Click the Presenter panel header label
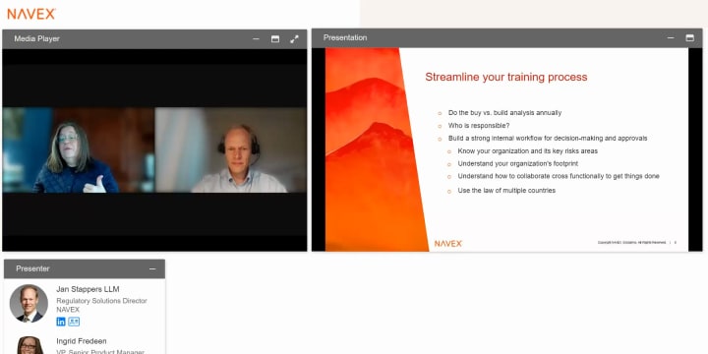The width and height of the screenshot is (708, 354). coord(32,268)
